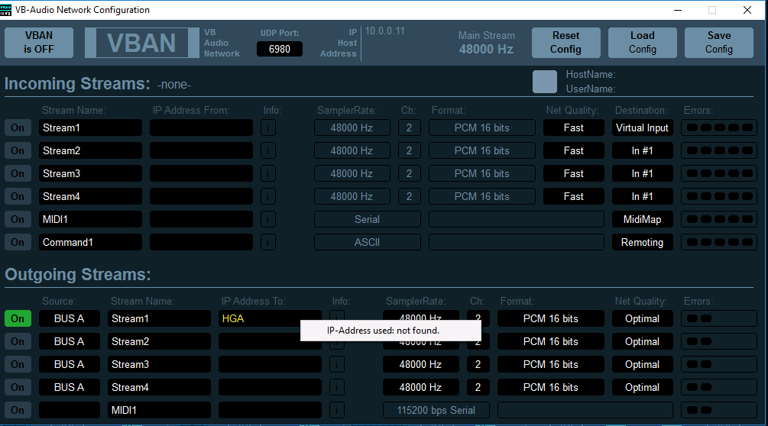Click the incoming Stream4 PCM 16 bits format
This screenshot has width=768, height=426.
[482, 197]
